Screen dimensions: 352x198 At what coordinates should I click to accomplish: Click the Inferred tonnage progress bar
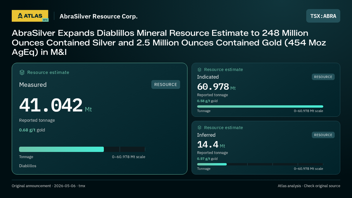(260, 164)
